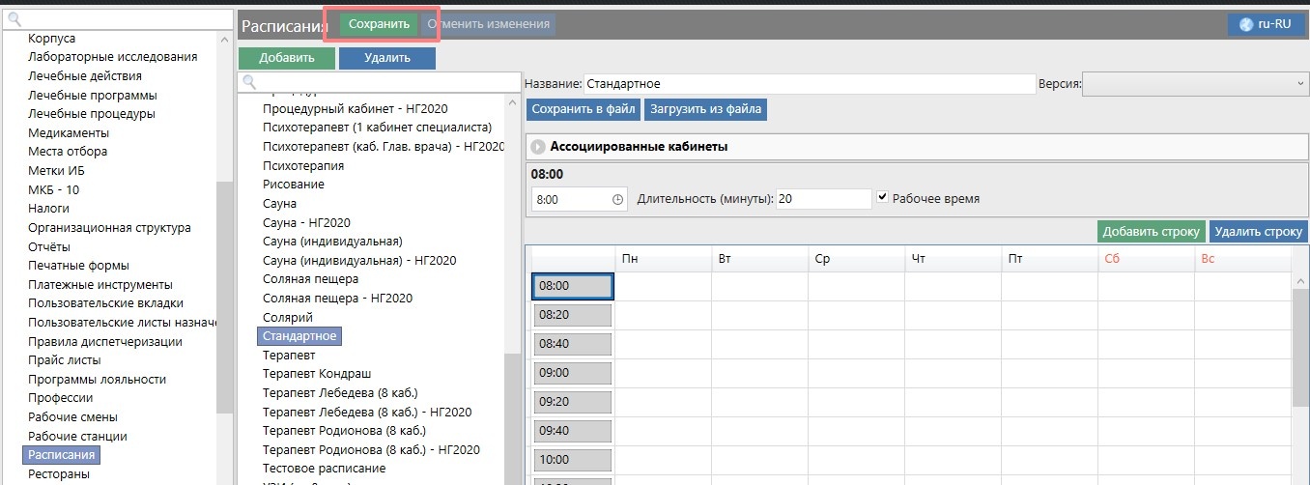Select Соляная пещера schedule in list
This screenshot has width=1310, height=485.
310,279
